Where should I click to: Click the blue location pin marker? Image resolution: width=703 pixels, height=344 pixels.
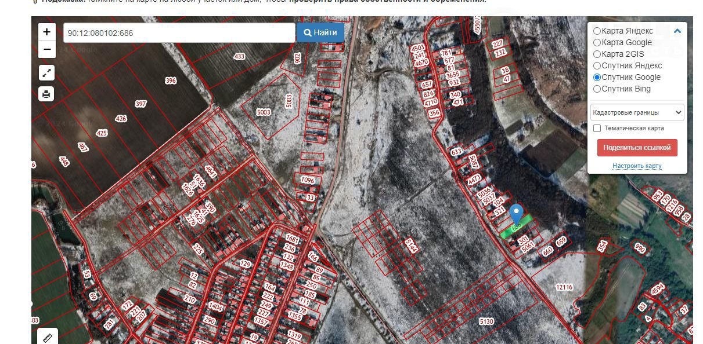coord(516,213)
